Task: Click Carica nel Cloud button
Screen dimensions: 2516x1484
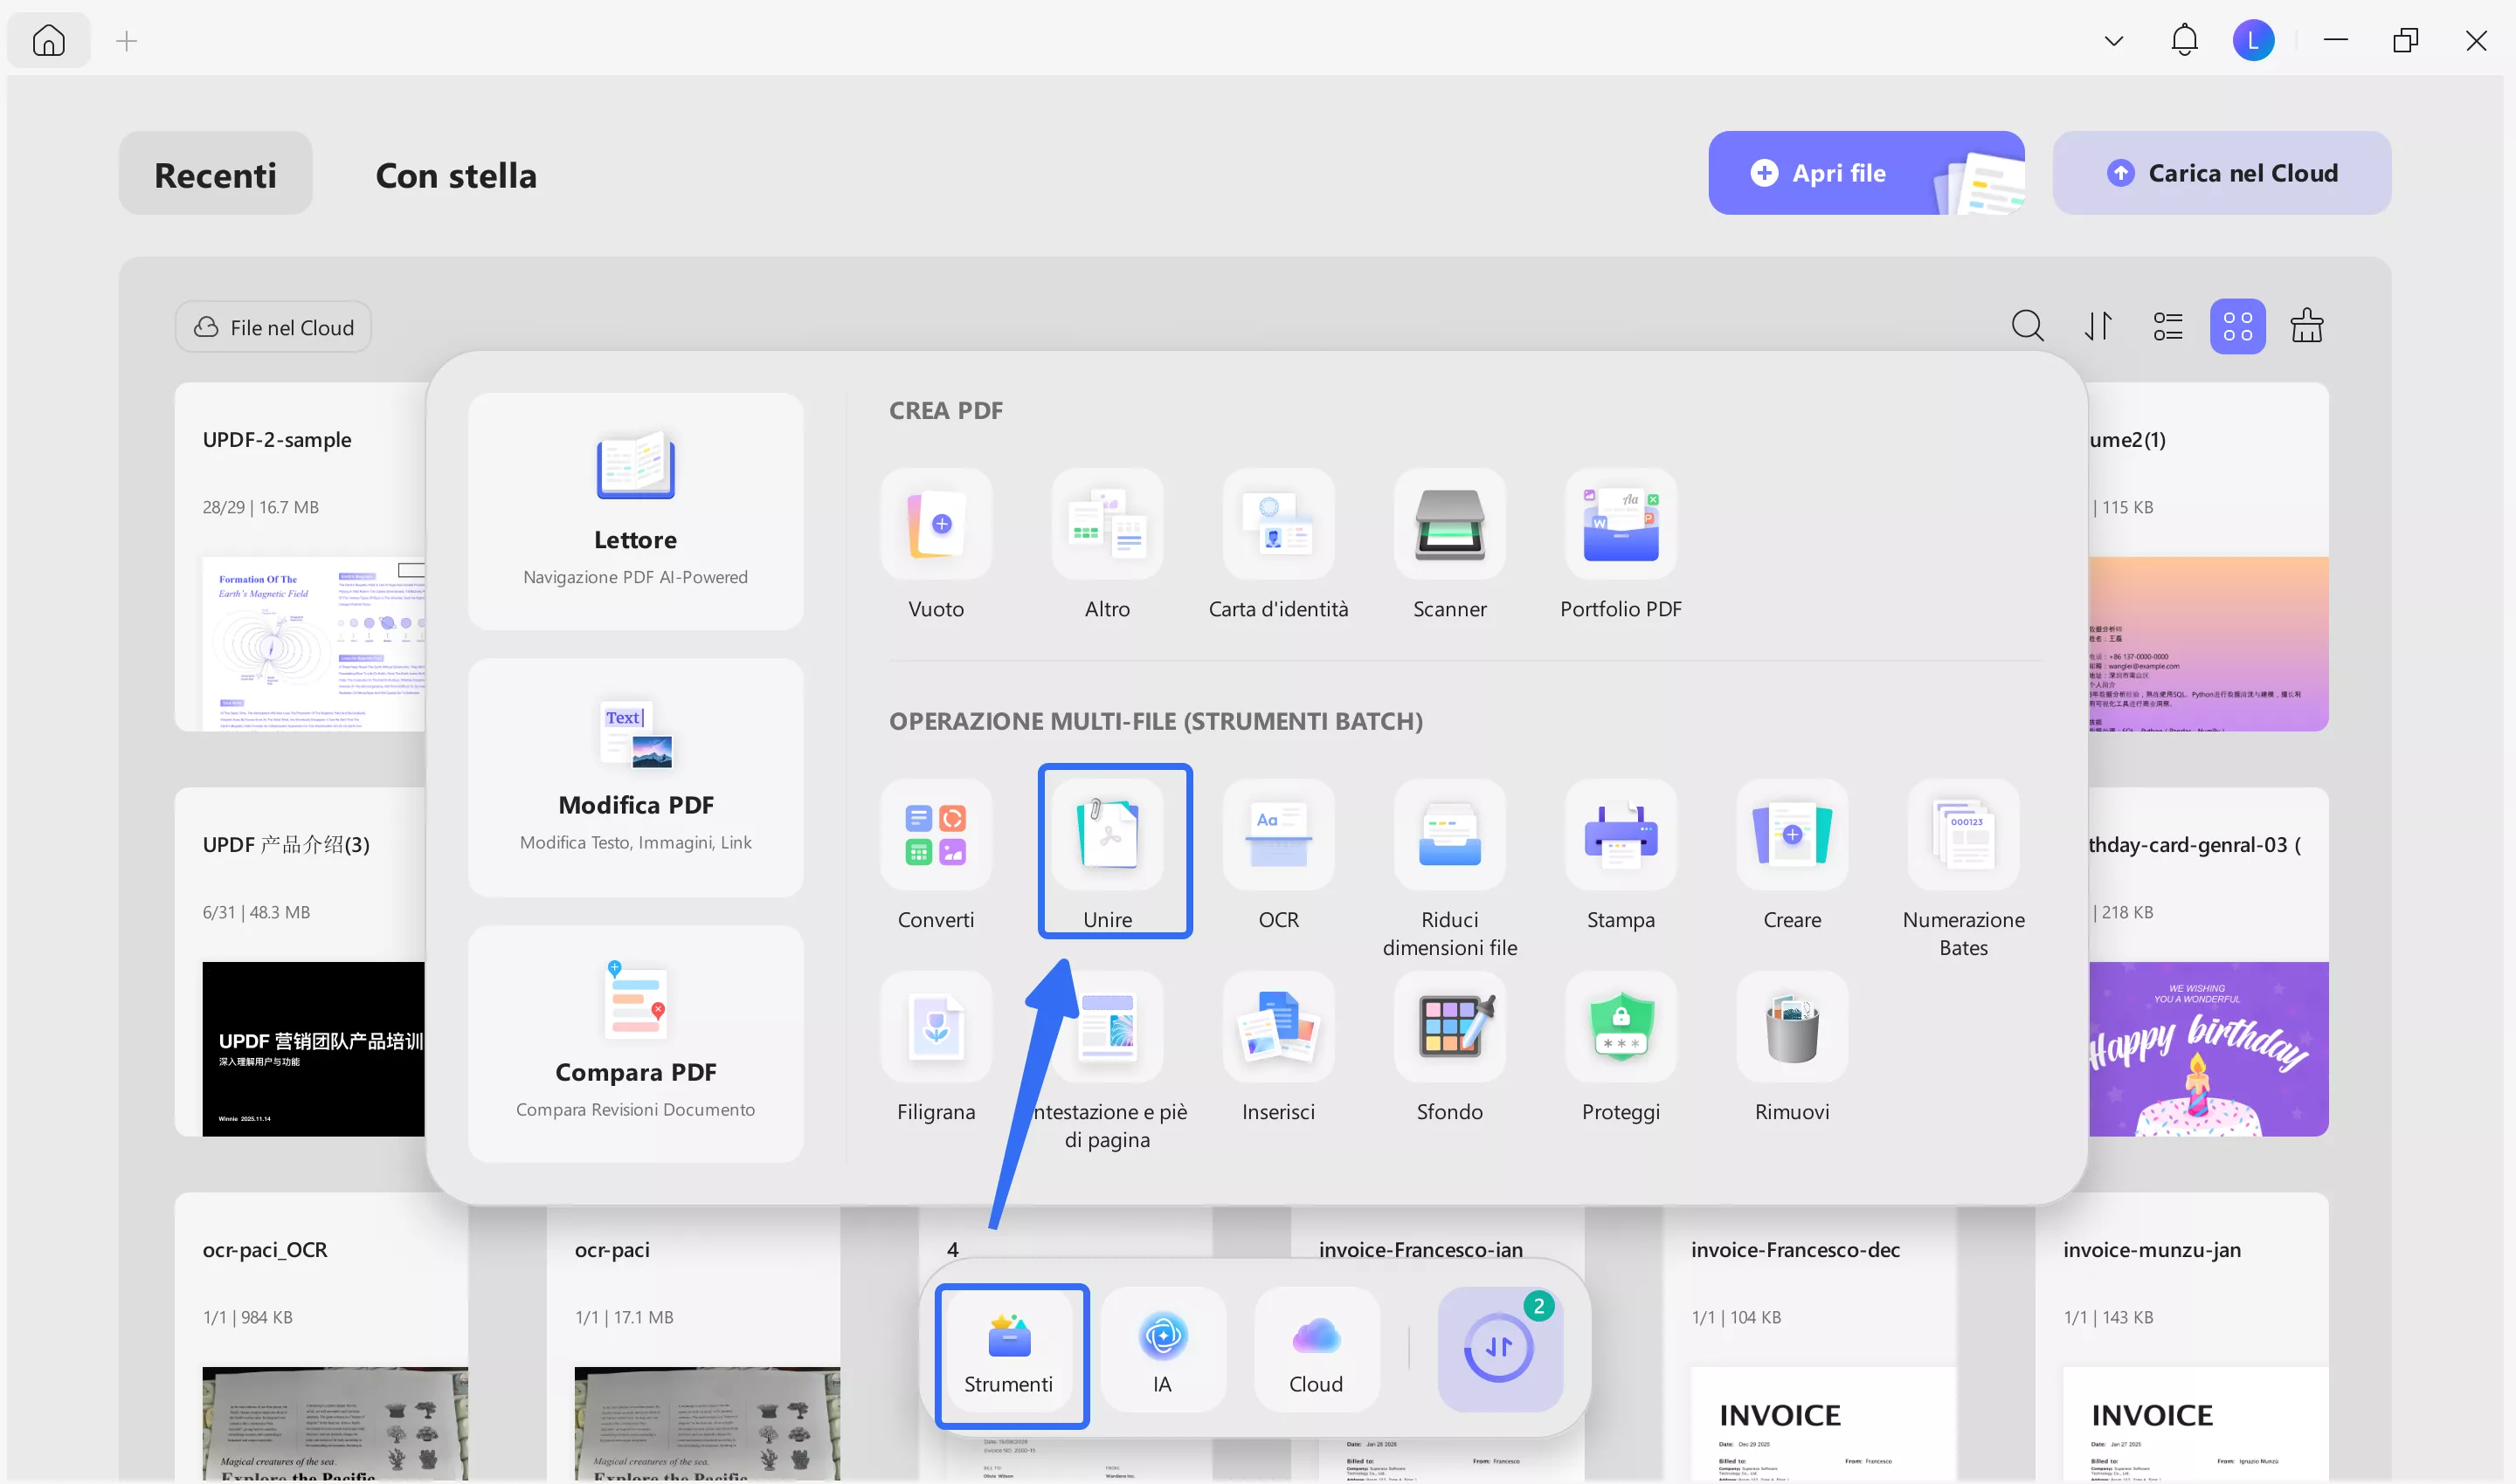Action: [2221, 173]
